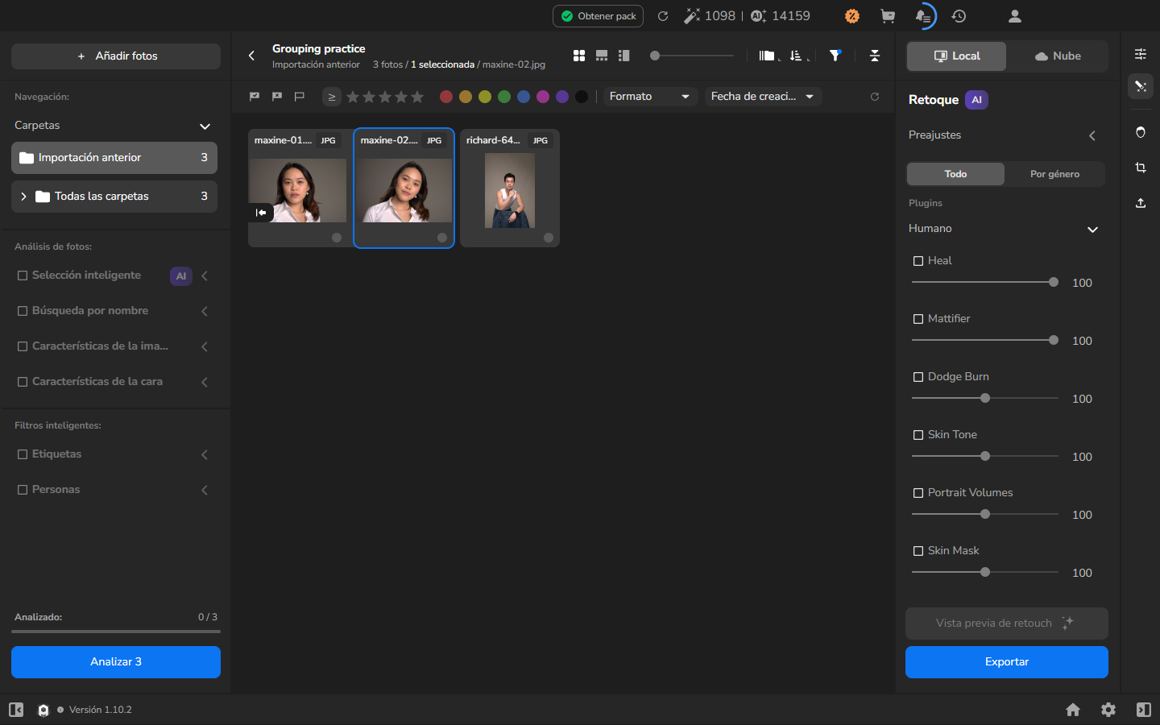Click the Analizar 3 button
Image resolution: width=1160 pixels, height=725 pixels.
(x=116, y=662)
